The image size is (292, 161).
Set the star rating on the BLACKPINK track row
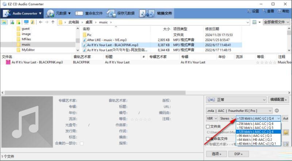pos(266,62)
